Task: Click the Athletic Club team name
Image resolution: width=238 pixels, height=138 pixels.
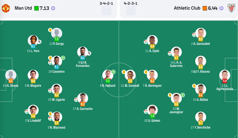Action: pos(187,8)
